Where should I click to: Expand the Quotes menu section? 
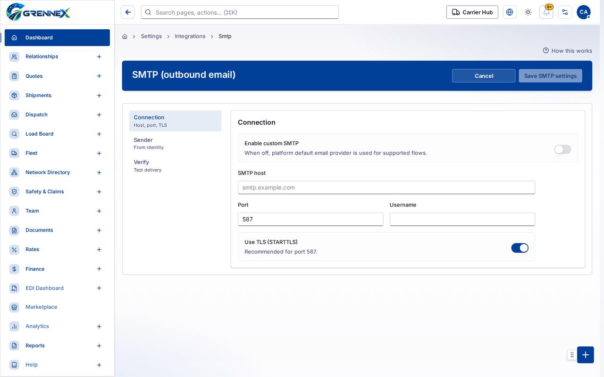click(99, 76)
